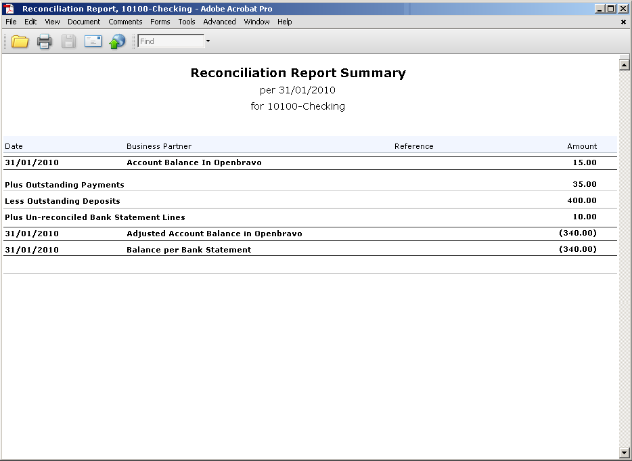The height and width of the screenshot is (461, 632).
Task: Click the Open folder icon in toolbar
Action: [x=20, y=41]
